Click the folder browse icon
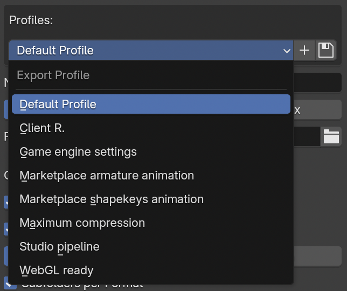 (x=331, y=136)
